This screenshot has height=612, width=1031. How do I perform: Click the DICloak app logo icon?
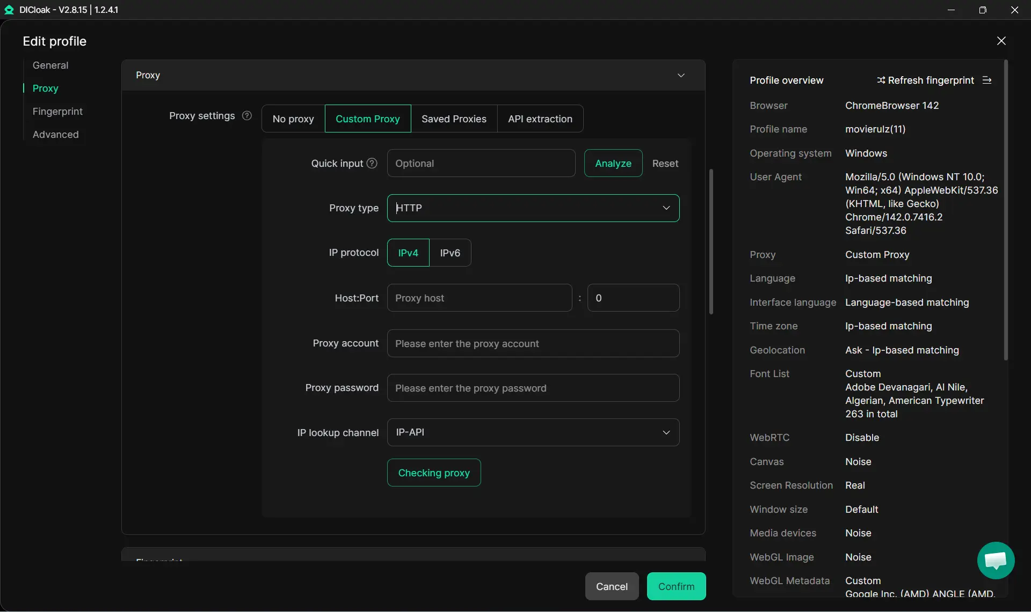click(x=9, y=10)
